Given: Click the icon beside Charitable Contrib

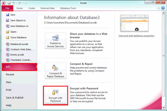Looking at the screenshot, I should (x=8, y=60).
